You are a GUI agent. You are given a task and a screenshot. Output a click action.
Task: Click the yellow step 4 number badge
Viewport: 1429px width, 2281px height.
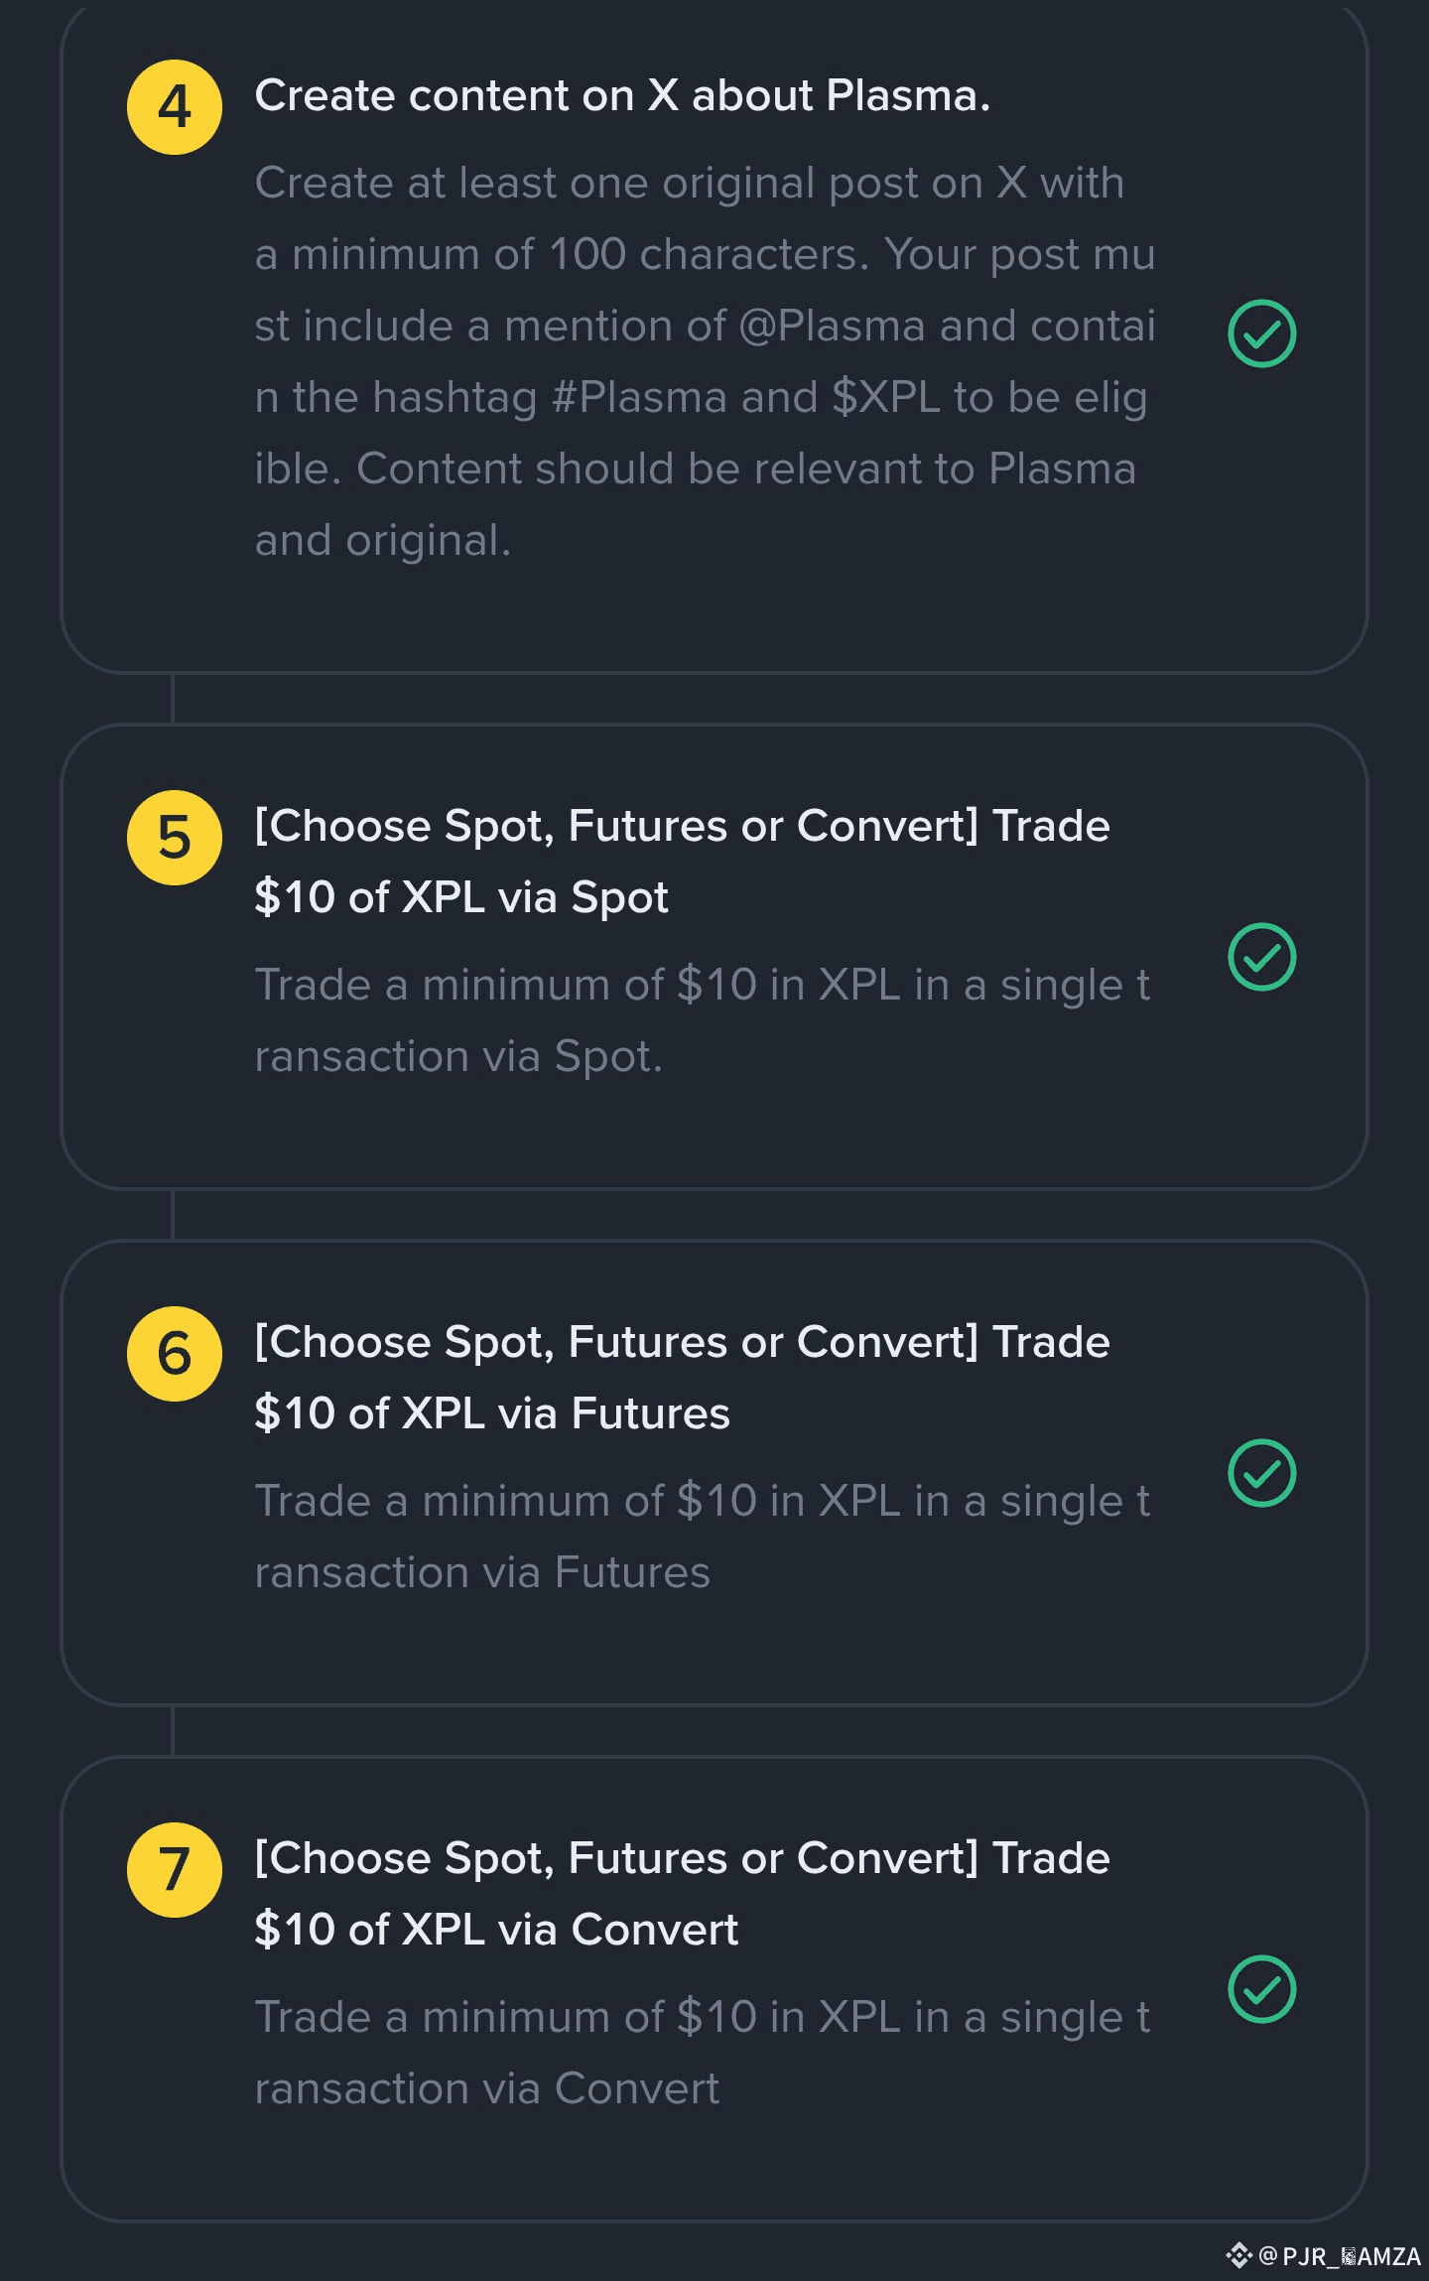coord(175,107)
